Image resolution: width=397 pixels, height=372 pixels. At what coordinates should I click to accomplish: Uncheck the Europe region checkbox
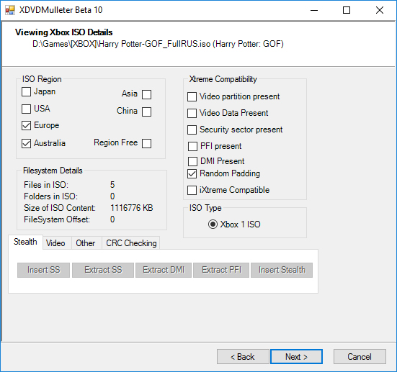[27, 125]
